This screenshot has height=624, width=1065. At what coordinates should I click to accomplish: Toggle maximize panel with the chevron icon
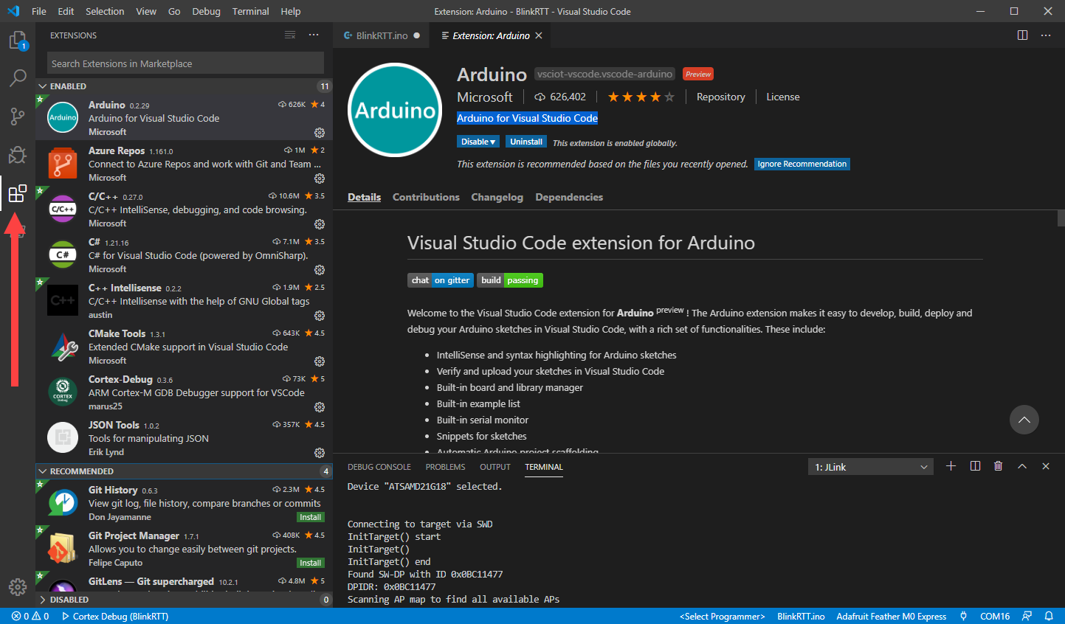[1022, 466]
